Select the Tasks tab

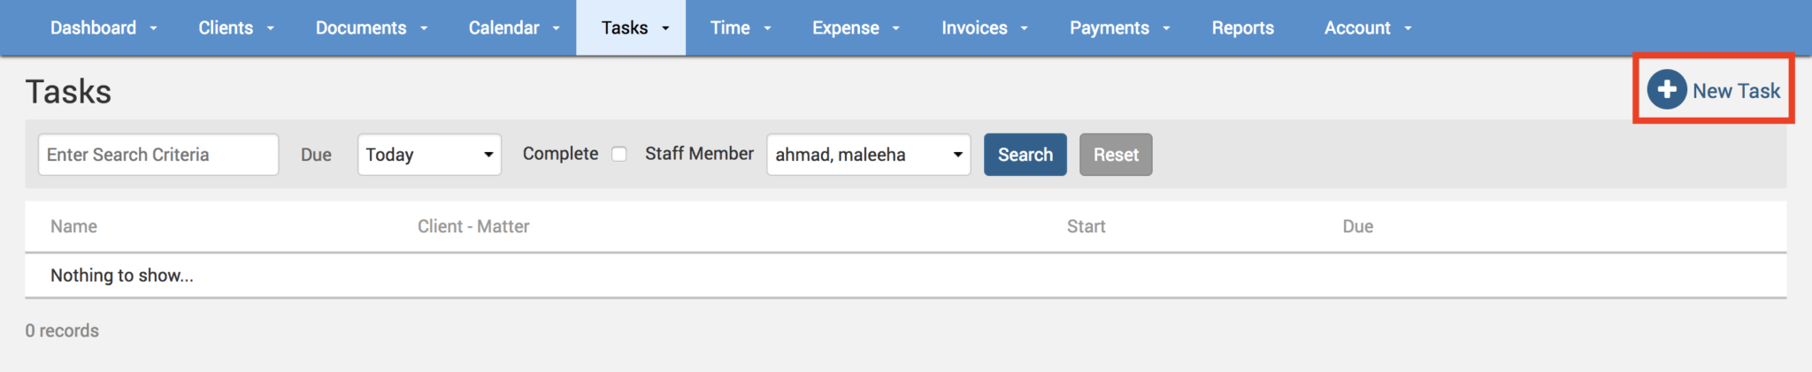point(631,28)
